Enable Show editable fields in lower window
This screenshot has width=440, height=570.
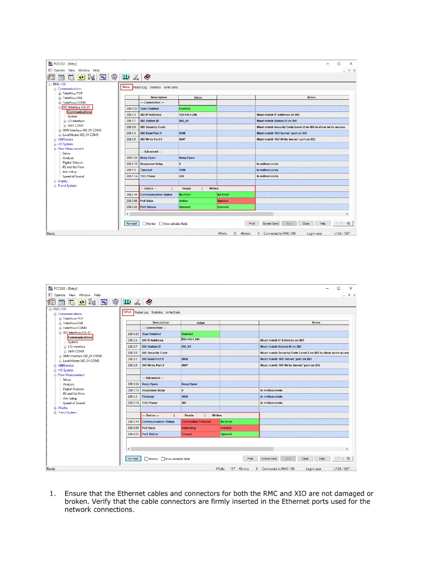163,459
